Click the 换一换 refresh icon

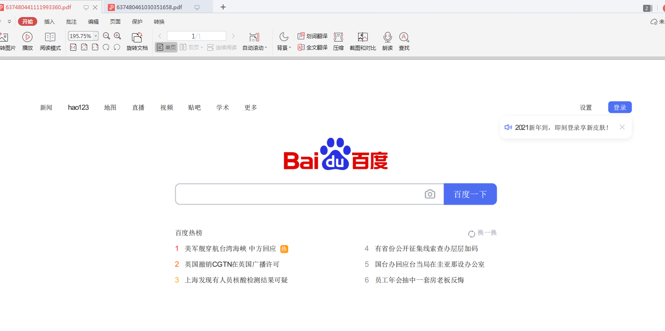472,234
